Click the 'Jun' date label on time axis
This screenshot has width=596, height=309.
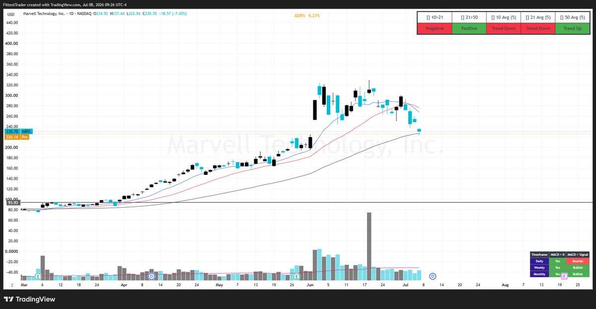click(310, 286)
